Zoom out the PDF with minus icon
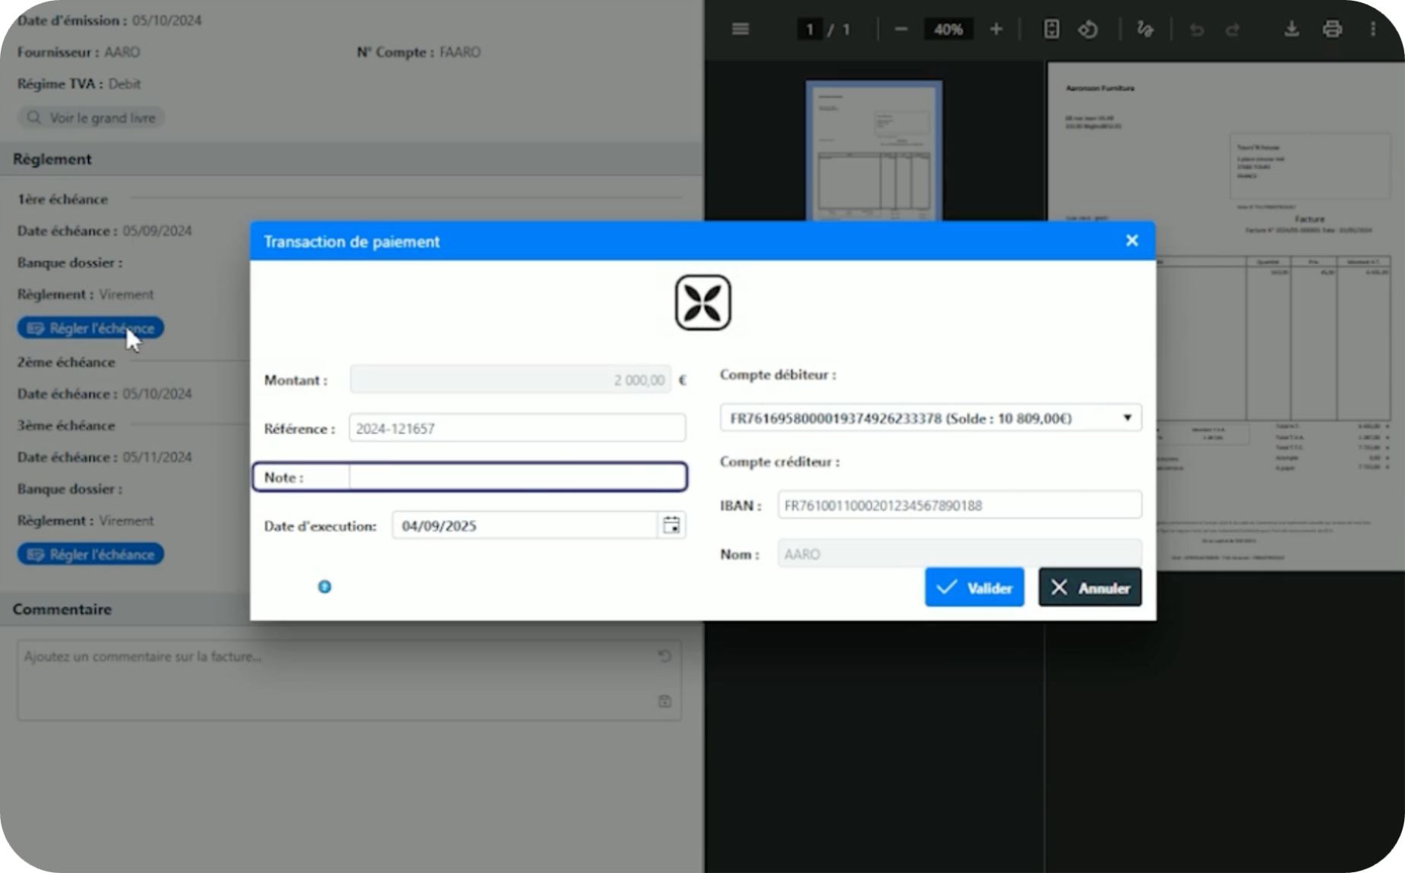Image resolution: width=1405 pixels, height=873 pixels. pyautogui.click(x=901, y=29)
